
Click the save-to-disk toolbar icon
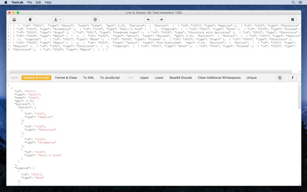(14, 20)
